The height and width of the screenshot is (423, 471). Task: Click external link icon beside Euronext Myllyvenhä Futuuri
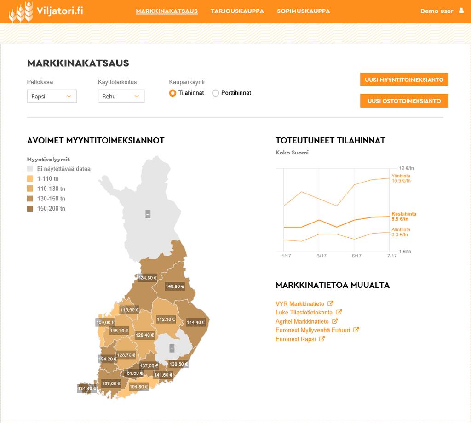(x=356, y=330)
